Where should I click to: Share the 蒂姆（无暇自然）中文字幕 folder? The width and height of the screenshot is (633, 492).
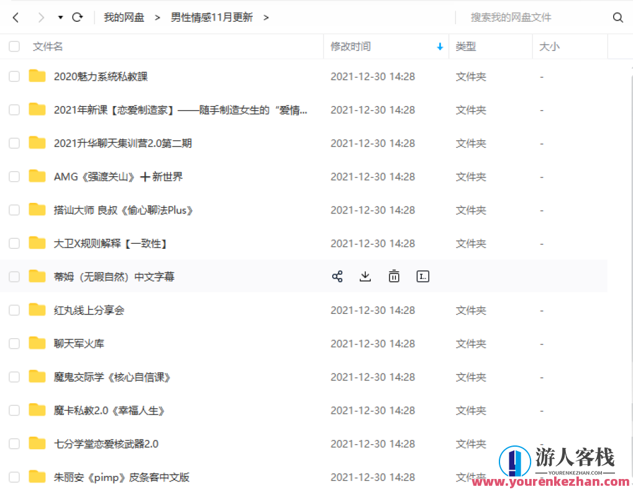(337, 276)
